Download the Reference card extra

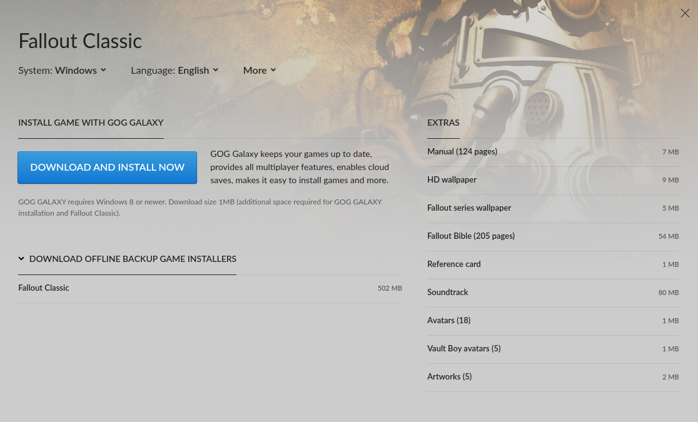click(553, 264)
